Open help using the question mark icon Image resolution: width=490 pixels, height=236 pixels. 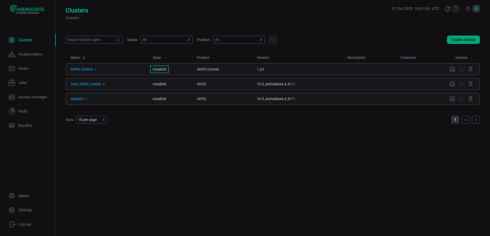click(456, 8)
